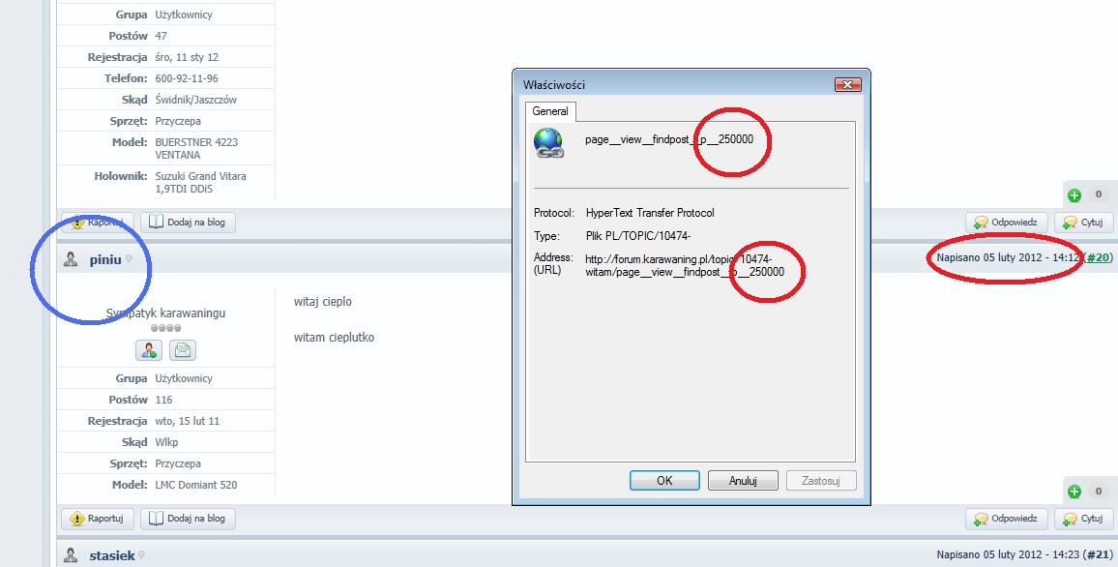Viewport: 1118px width, 567px height.
Task: Select the General tab
Action: [550, 111]
